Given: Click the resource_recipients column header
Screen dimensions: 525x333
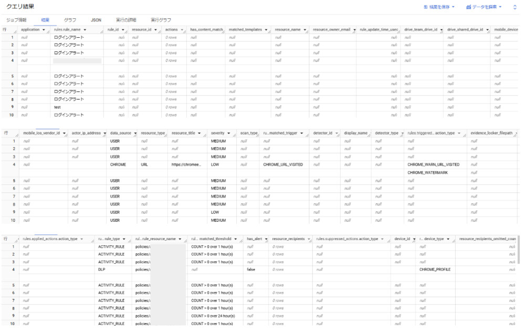Looking at the screenshot, I should pyautogui.click(x=288, y=239).
